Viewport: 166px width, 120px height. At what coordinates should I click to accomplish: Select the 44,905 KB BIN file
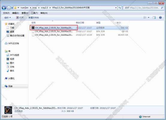click(80, 35)
